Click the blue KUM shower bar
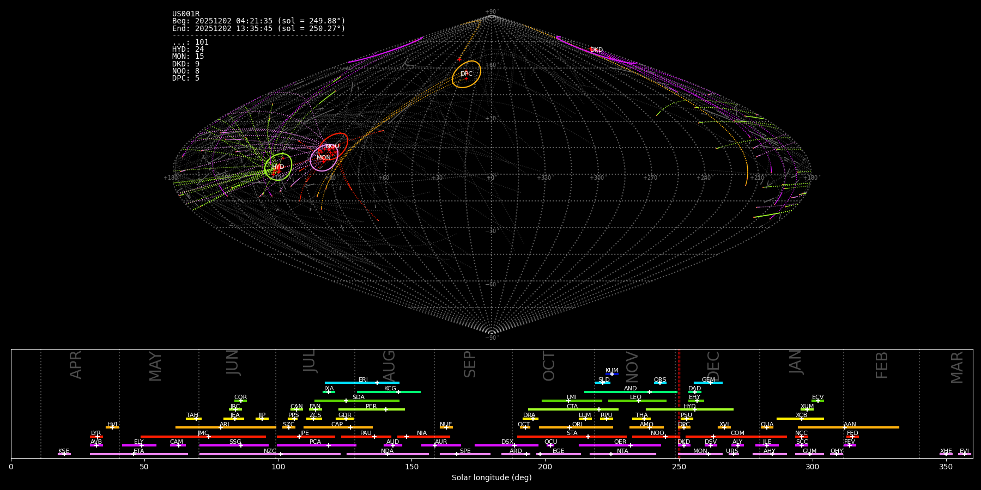The image size is (981, 490). [x=612, y=374]
